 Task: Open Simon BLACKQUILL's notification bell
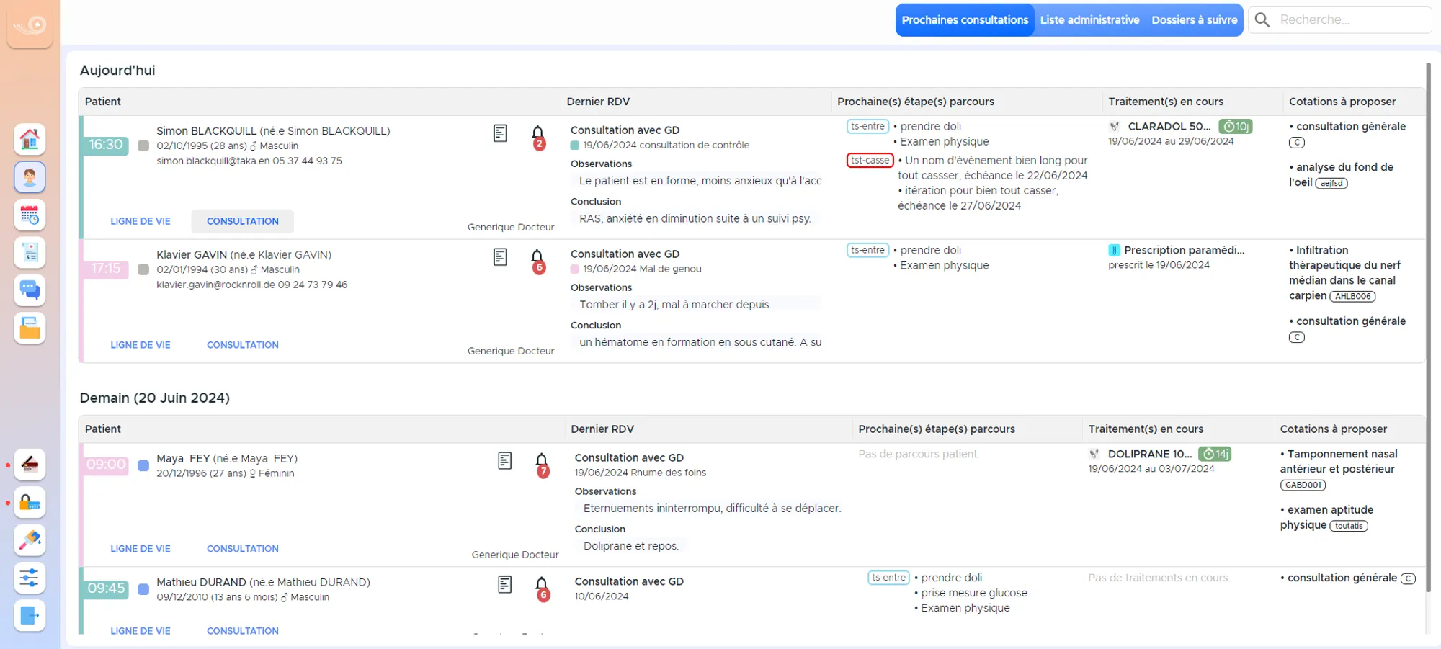click(537, 136)
